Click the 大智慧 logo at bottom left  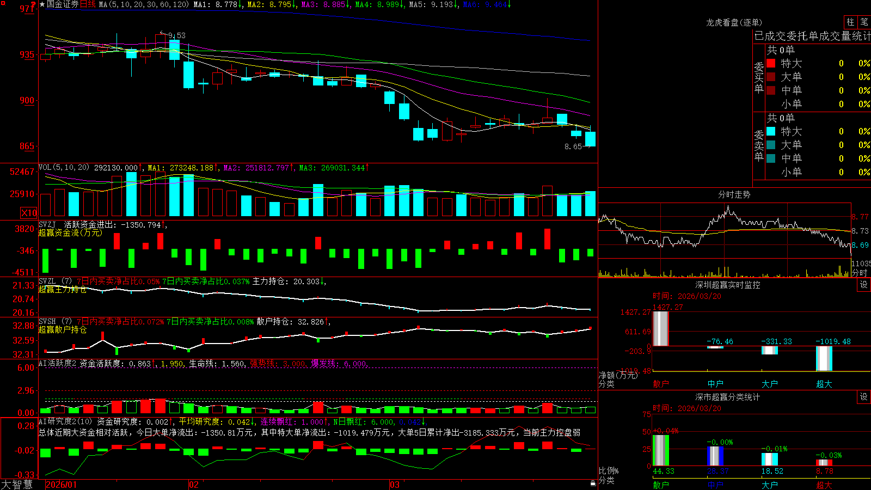coord(17,485)
